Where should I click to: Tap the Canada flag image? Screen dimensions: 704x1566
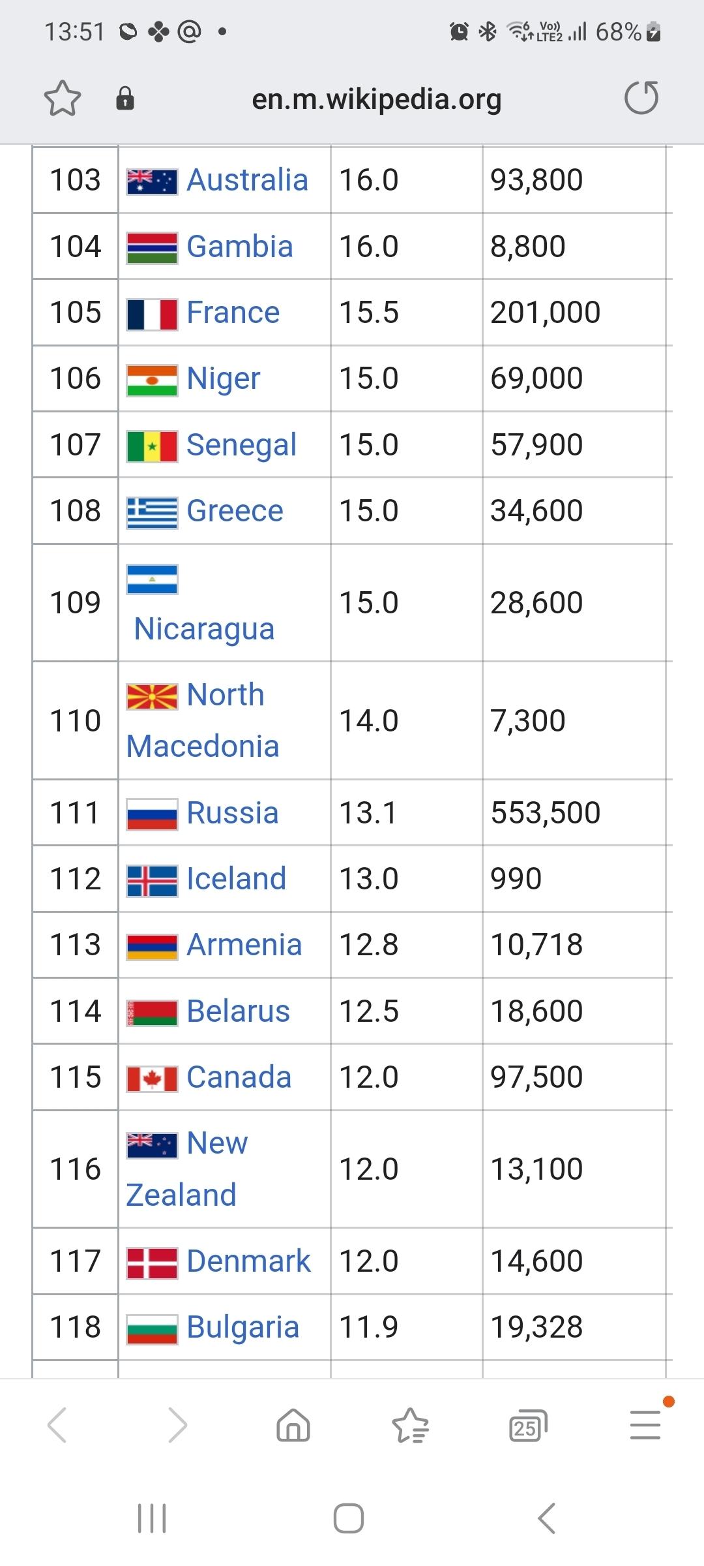coord(152,1079)
